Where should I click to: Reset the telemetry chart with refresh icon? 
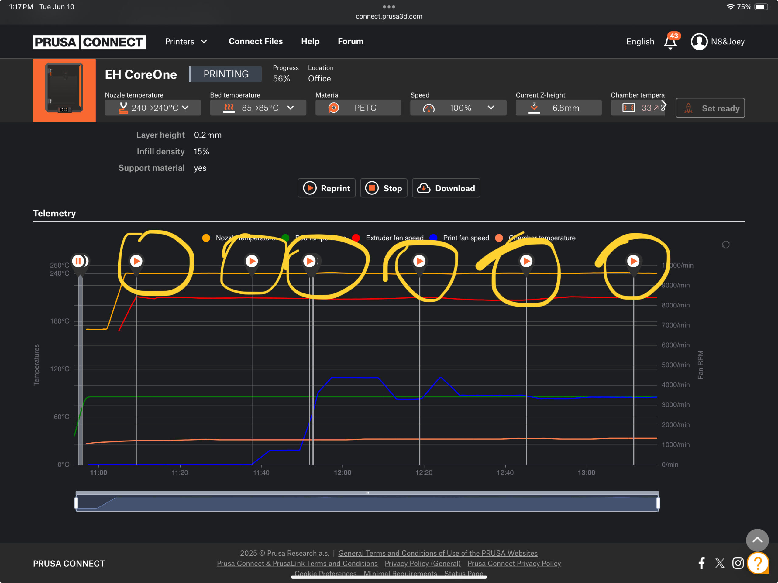coord(726,244)
